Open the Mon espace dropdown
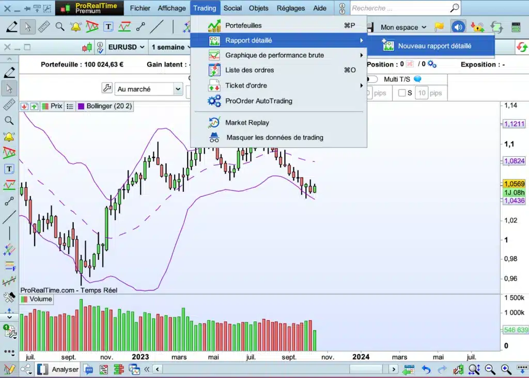The height and width of the screenshot is (378, 529). (x=403, y=27)
